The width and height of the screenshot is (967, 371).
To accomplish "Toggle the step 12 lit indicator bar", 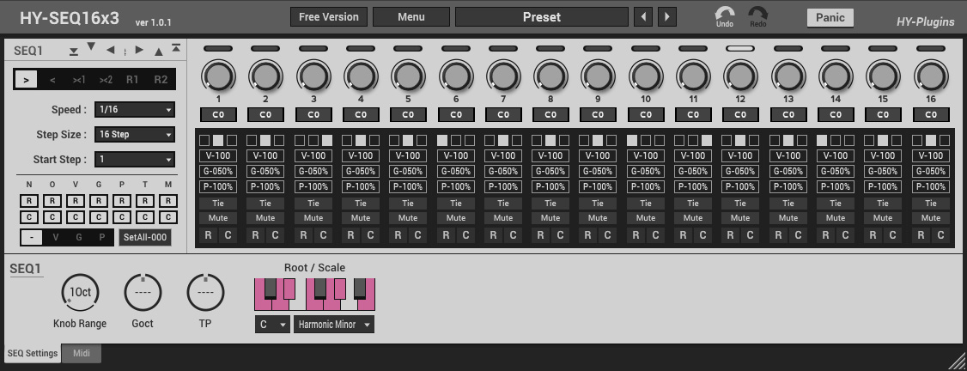I will tap(740, 48).
